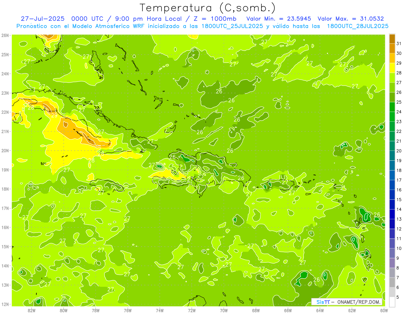Click the '68W' longitude axis label
The width and height of the screenshot is (408, 315).
pyautogui.click(x=256, y=310)
